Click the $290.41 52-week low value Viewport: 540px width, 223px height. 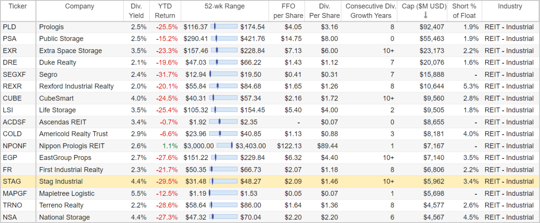click(x=196, y=39)
